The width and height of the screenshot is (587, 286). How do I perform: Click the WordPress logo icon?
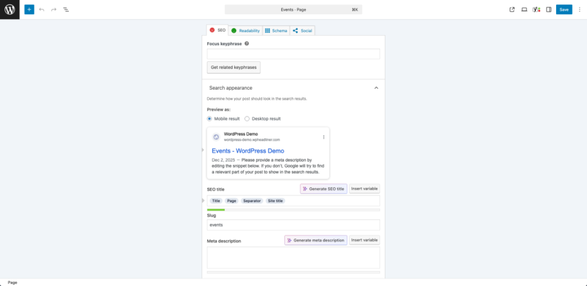[10, 10]
